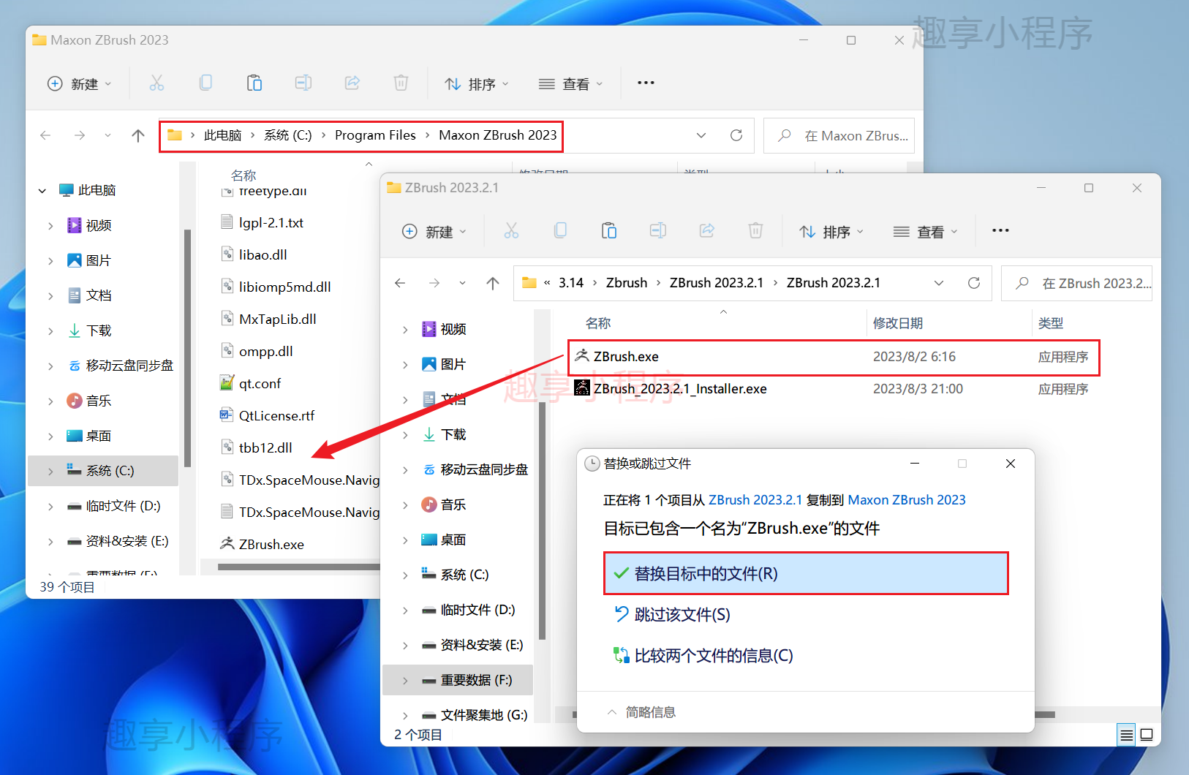Click Delete trash icon in ZBrush 2023.2.1 window
Screen dimensions: 1189x775
click(756, 231)
